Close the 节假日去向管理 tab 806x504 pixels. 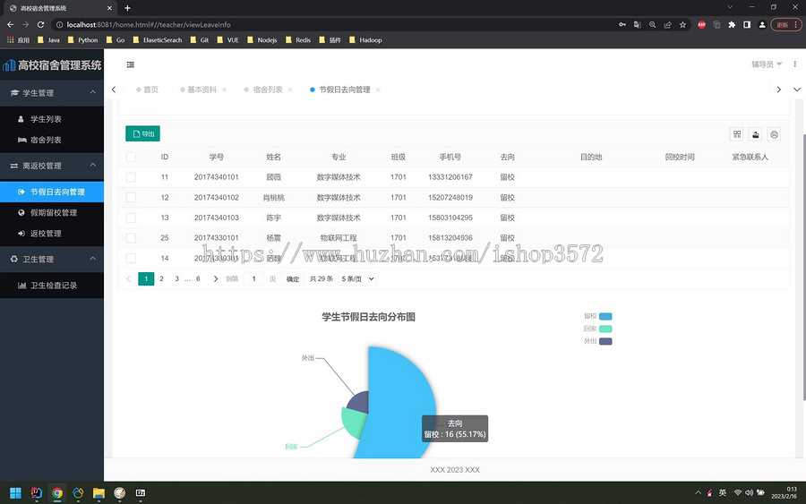378,90
